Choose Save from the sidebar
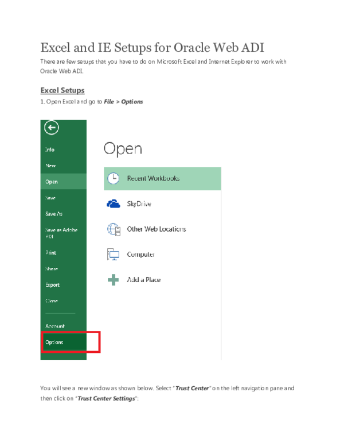The width and height of the screenshot is (344, 446). tap(50, 198)
